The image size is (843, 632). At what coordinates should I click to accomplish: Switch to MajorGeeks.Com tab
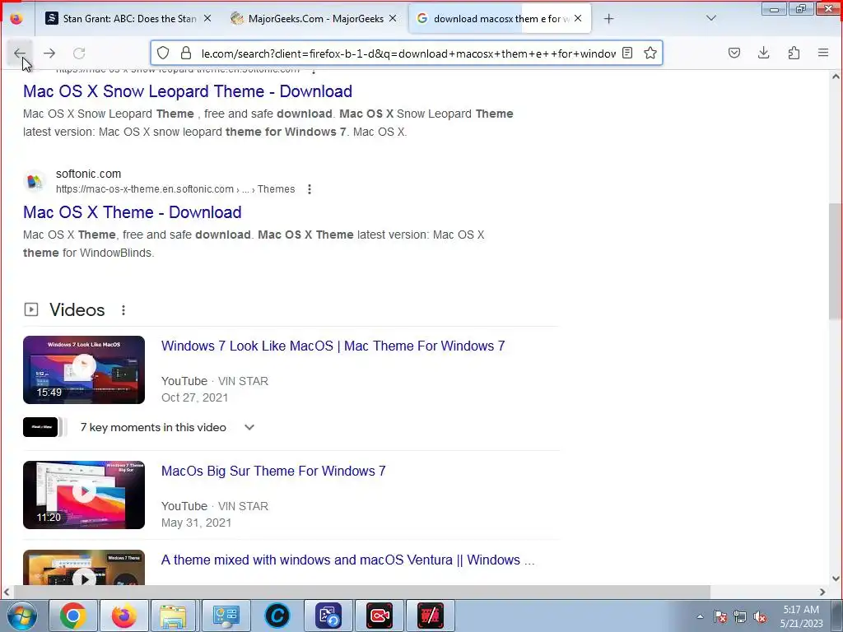pyautogui.click(x=314, y=19)
